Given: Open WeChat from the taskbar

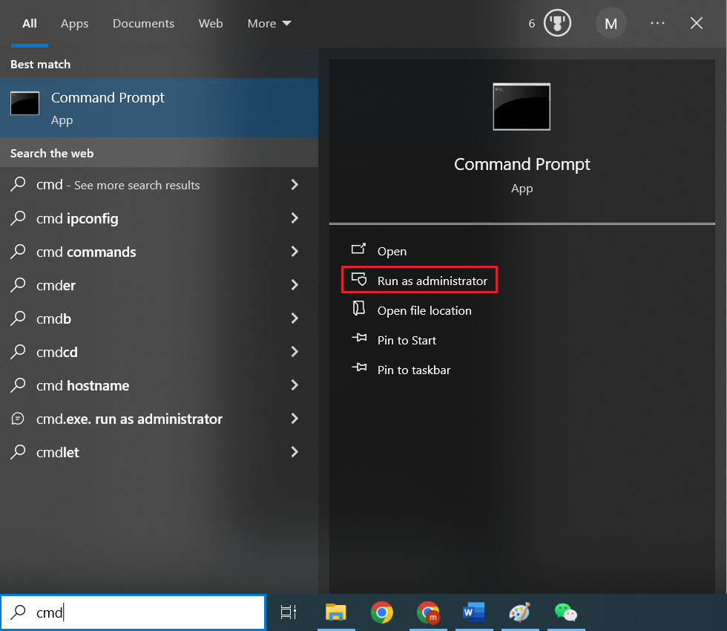Looking at the screenshot, I should tap(566, 612).
